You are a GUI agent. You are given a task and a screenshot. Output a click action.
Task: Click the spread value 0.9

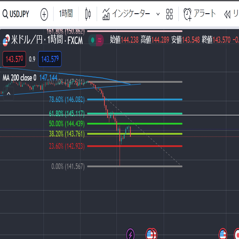click(32, 59)
